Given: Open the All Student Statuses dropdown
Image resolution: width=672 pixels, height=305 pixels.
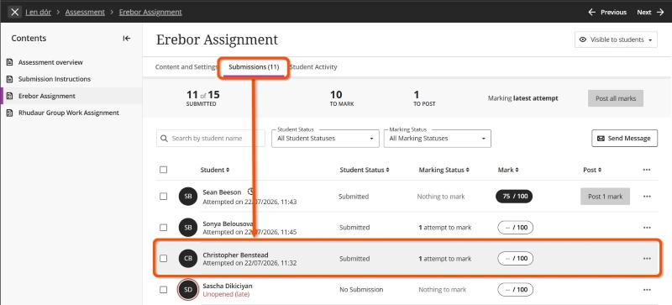Looking at the screenshot, I should (325, 139).
